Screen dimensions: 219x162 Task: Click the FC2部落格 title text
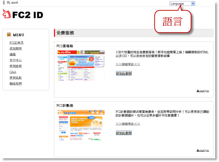click(x=65, y=46)
